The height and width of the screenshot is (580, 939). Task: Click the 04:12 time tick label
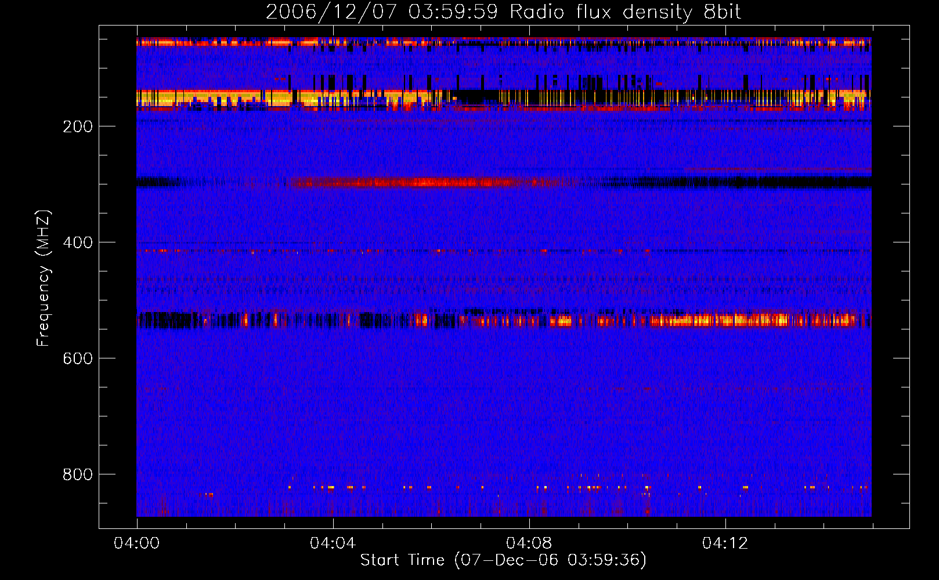[x=725, y=543]
